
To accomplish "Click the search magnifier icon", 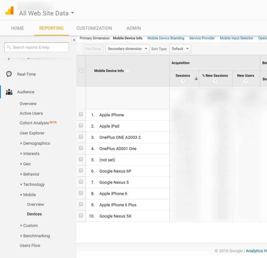I will tap(9, 47).
